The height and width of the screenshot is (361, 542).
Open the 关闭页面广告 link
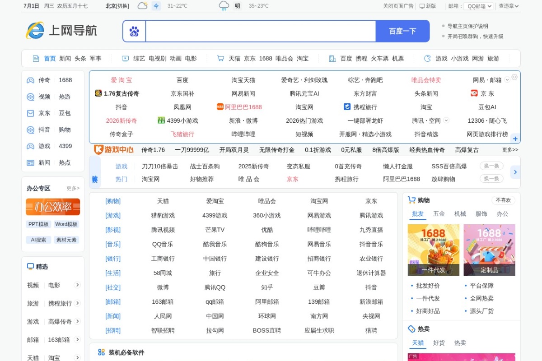(x=398, y=6)
